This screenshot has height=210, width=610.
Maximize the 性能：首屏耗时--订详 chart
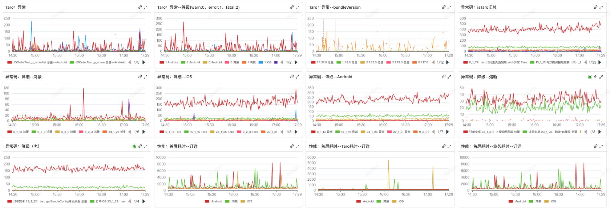(x=297, y=146)
